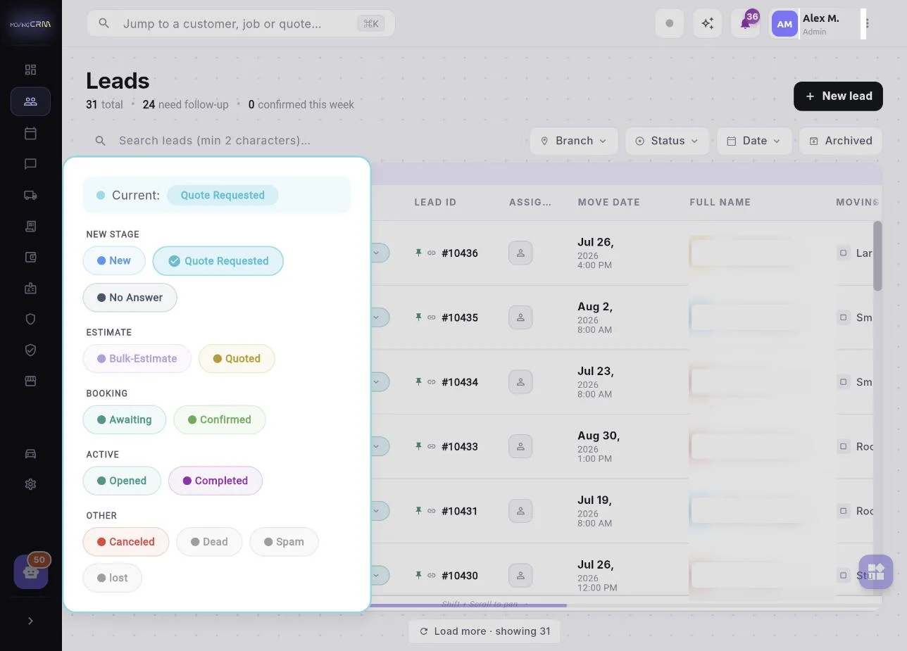Image resolution: width=907 pixels, height=651 pixels.
Task: Select the Awaiting stage
Action: 125,419
